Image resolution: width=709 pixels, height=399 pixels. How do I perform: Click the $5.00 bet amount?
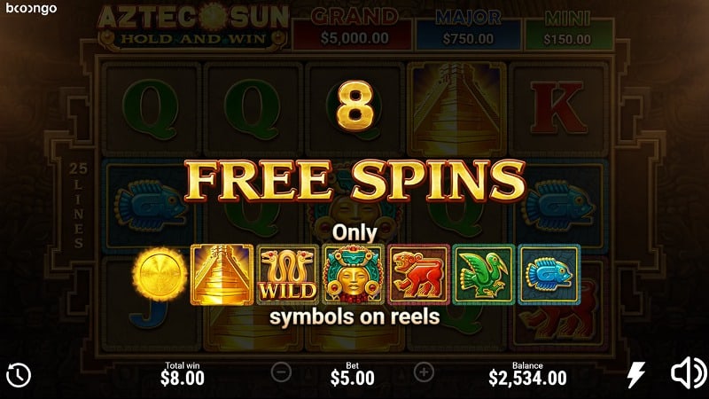tap(352, 379)
